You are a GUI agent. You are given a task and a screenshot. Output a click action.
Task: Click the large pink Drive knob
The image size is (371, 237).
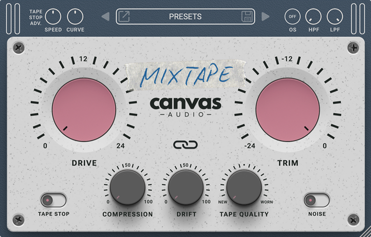click(84, 109)
